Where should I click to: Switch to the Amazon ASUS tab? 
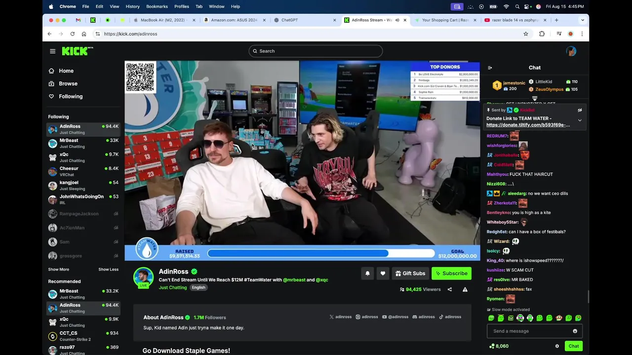click(234, 20)
